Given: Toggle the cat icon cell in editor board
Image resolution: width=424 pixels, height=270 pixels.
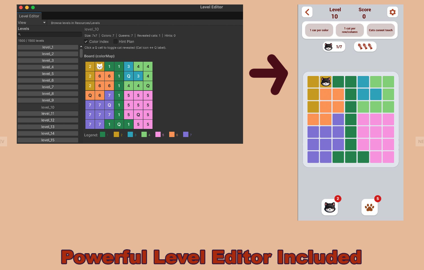Looking at the screenshot, I should pyautogui.click(x=100, y=67).
